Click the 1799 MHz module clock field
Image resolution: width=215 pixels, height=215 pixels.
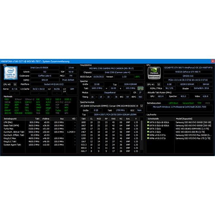coord(120,111)
